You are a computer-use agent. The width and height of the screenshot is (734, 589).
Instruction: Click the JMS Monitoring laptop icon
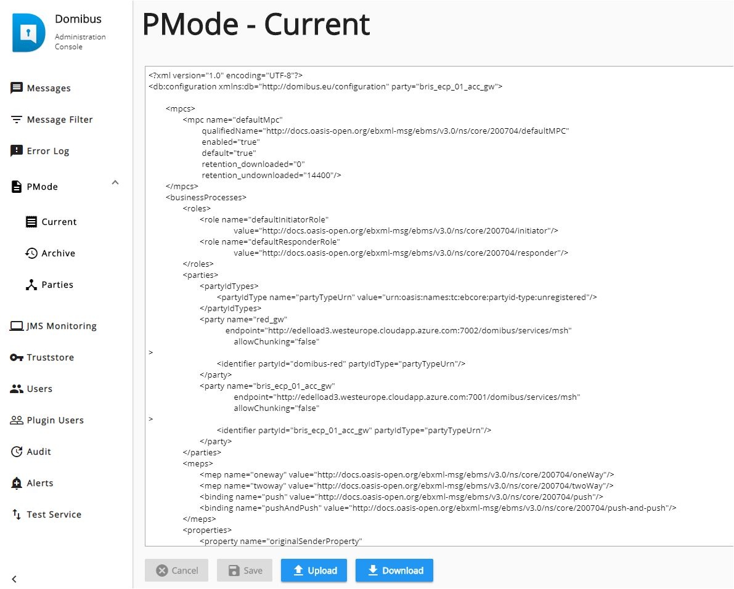click(x=17, y=326)
